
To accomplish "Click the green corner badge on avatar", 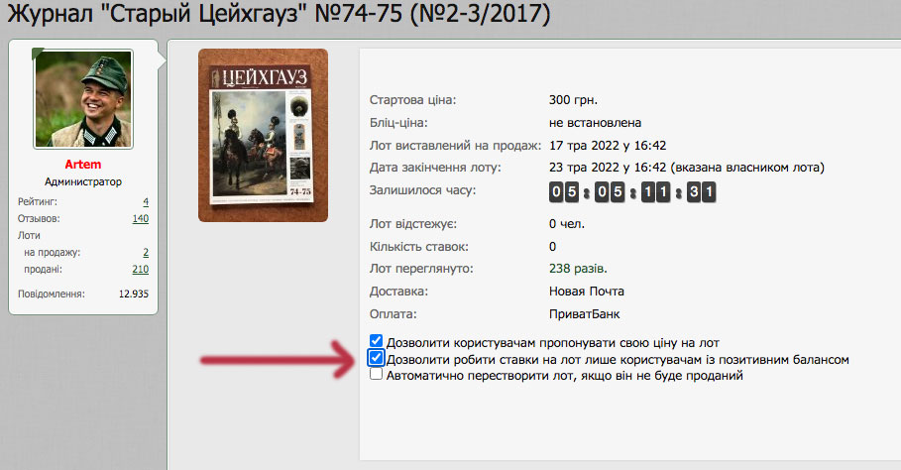I will pyautogui.click(x=37, y=54).
